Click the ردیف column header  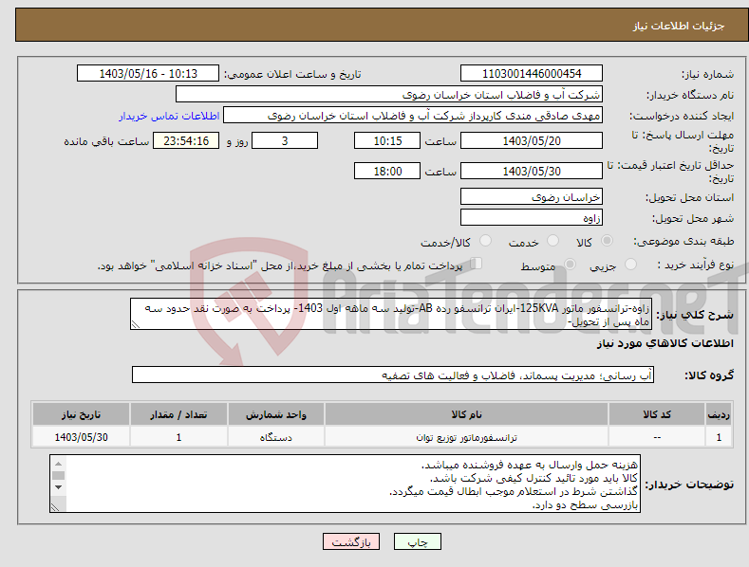(719, 414)
